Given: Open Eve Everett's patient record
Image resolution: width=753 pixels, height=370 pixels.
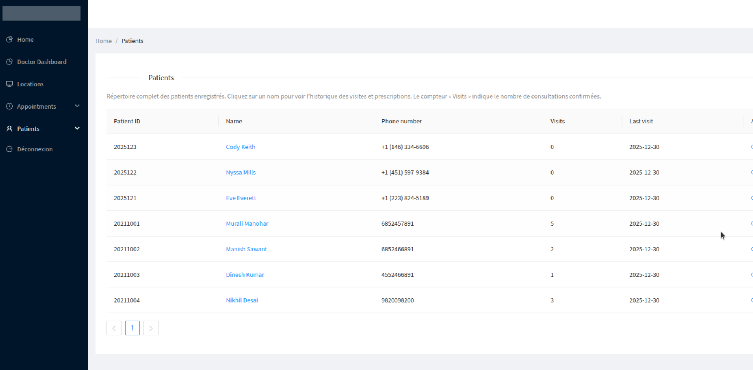Looking at the screenshot, I should [241, 198].
